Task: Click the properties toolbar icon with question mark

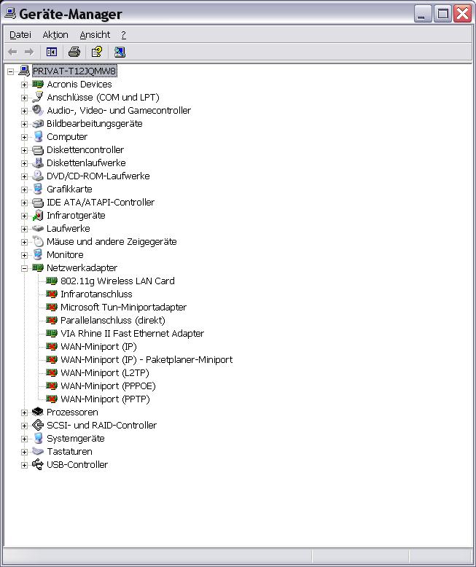Action: point(96,52)
